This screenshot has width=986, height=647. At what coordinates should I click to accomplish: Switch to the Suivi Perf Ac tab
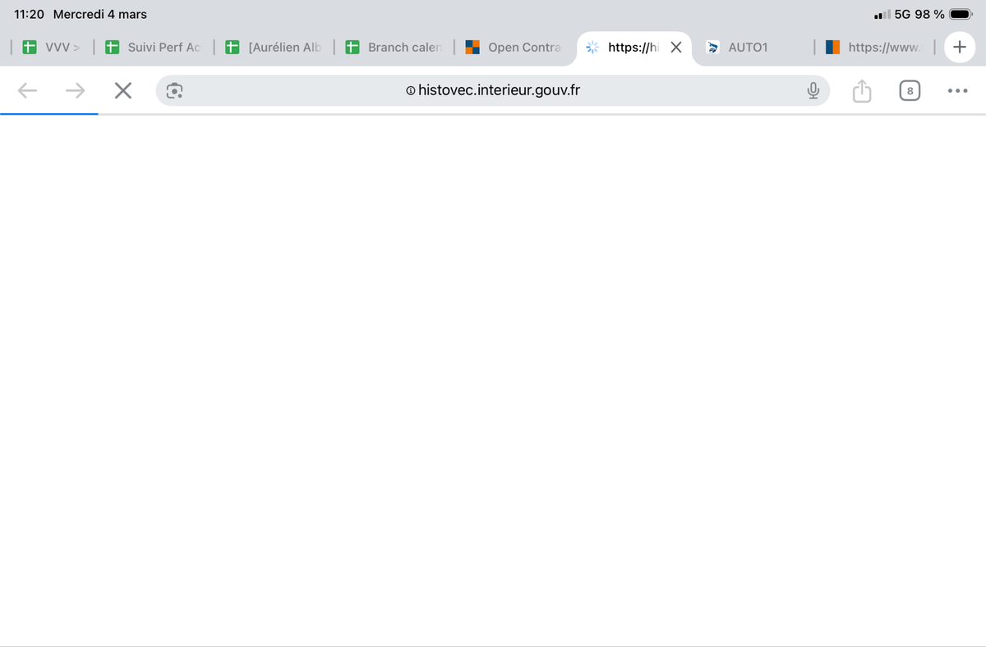click(x=153, y=47)
